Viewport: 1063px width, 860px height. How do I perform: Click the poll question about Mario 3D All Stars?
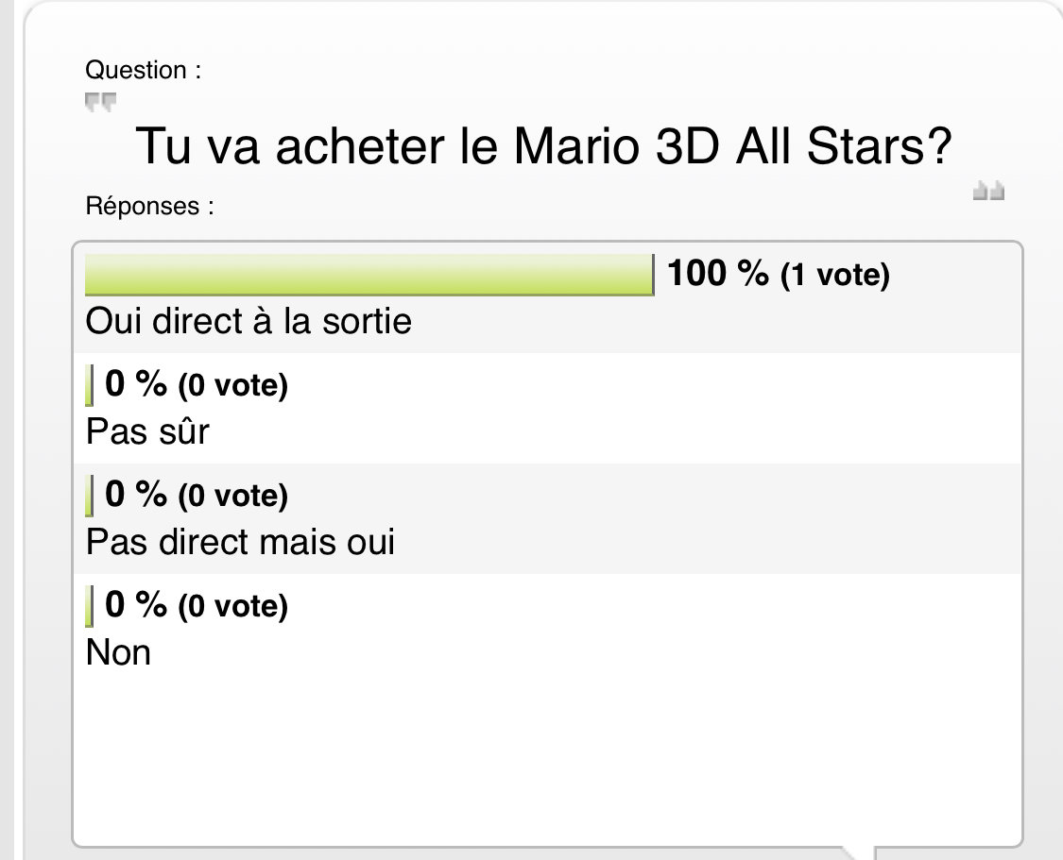(543, 147)
